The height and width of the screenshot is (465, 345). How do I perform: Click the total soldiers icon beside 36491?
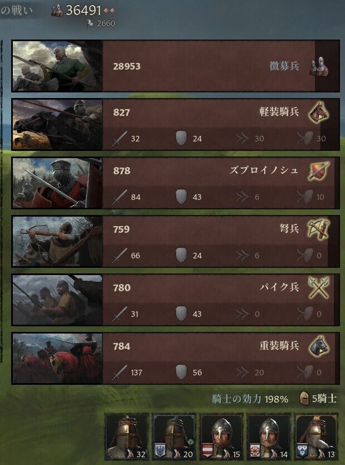pyautogui.click(x=57, y=11)
